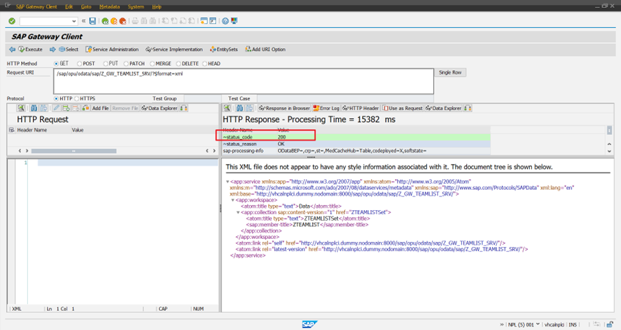Click the green Back icon in toolbar
Viewport: 621px width, 330px height.
click(x=105, y=21)
